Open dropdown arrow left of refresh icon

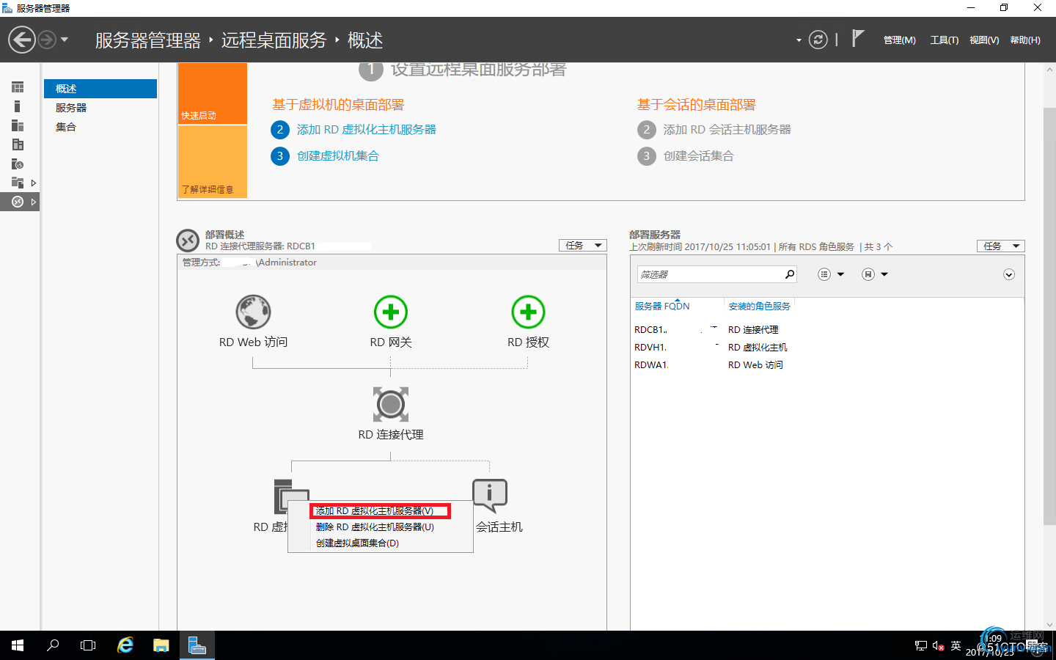point(799,40)
